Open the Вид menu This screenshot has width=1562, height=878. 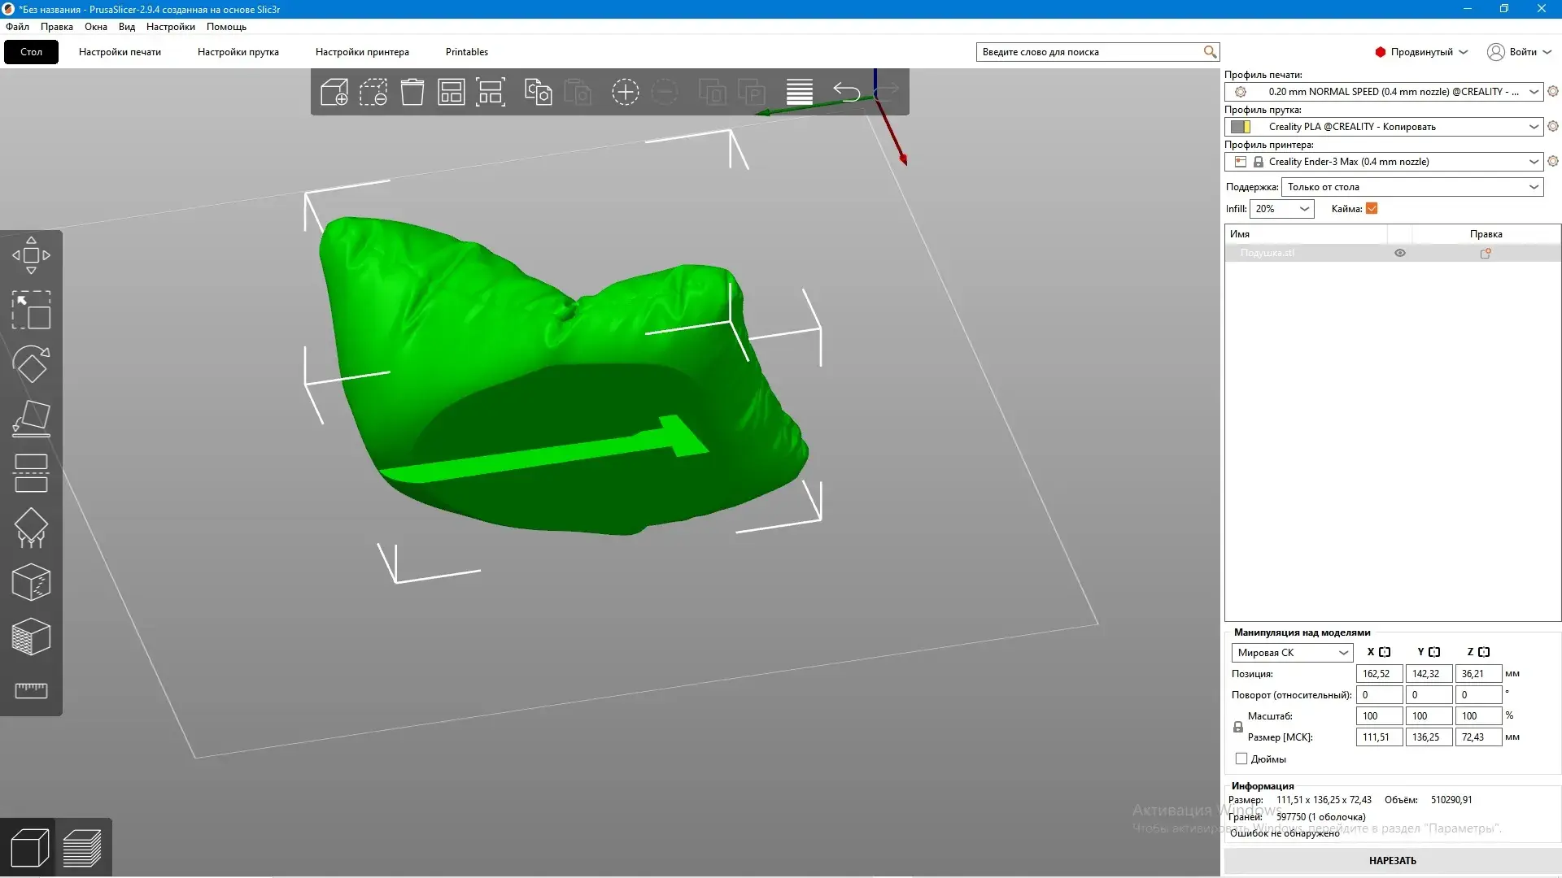click(127, 27)
